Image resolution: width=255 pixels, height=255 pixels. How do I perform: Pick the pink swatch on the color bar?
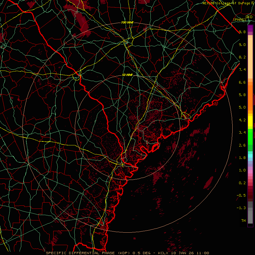pyautogui.click(x=250, y=172)
